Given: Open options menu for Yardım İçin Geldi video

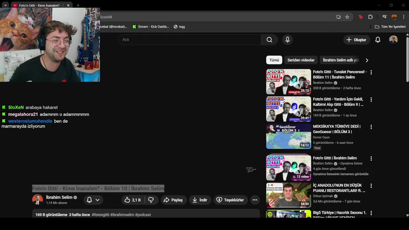Looking at the screenshot, I should click(371, 100).
